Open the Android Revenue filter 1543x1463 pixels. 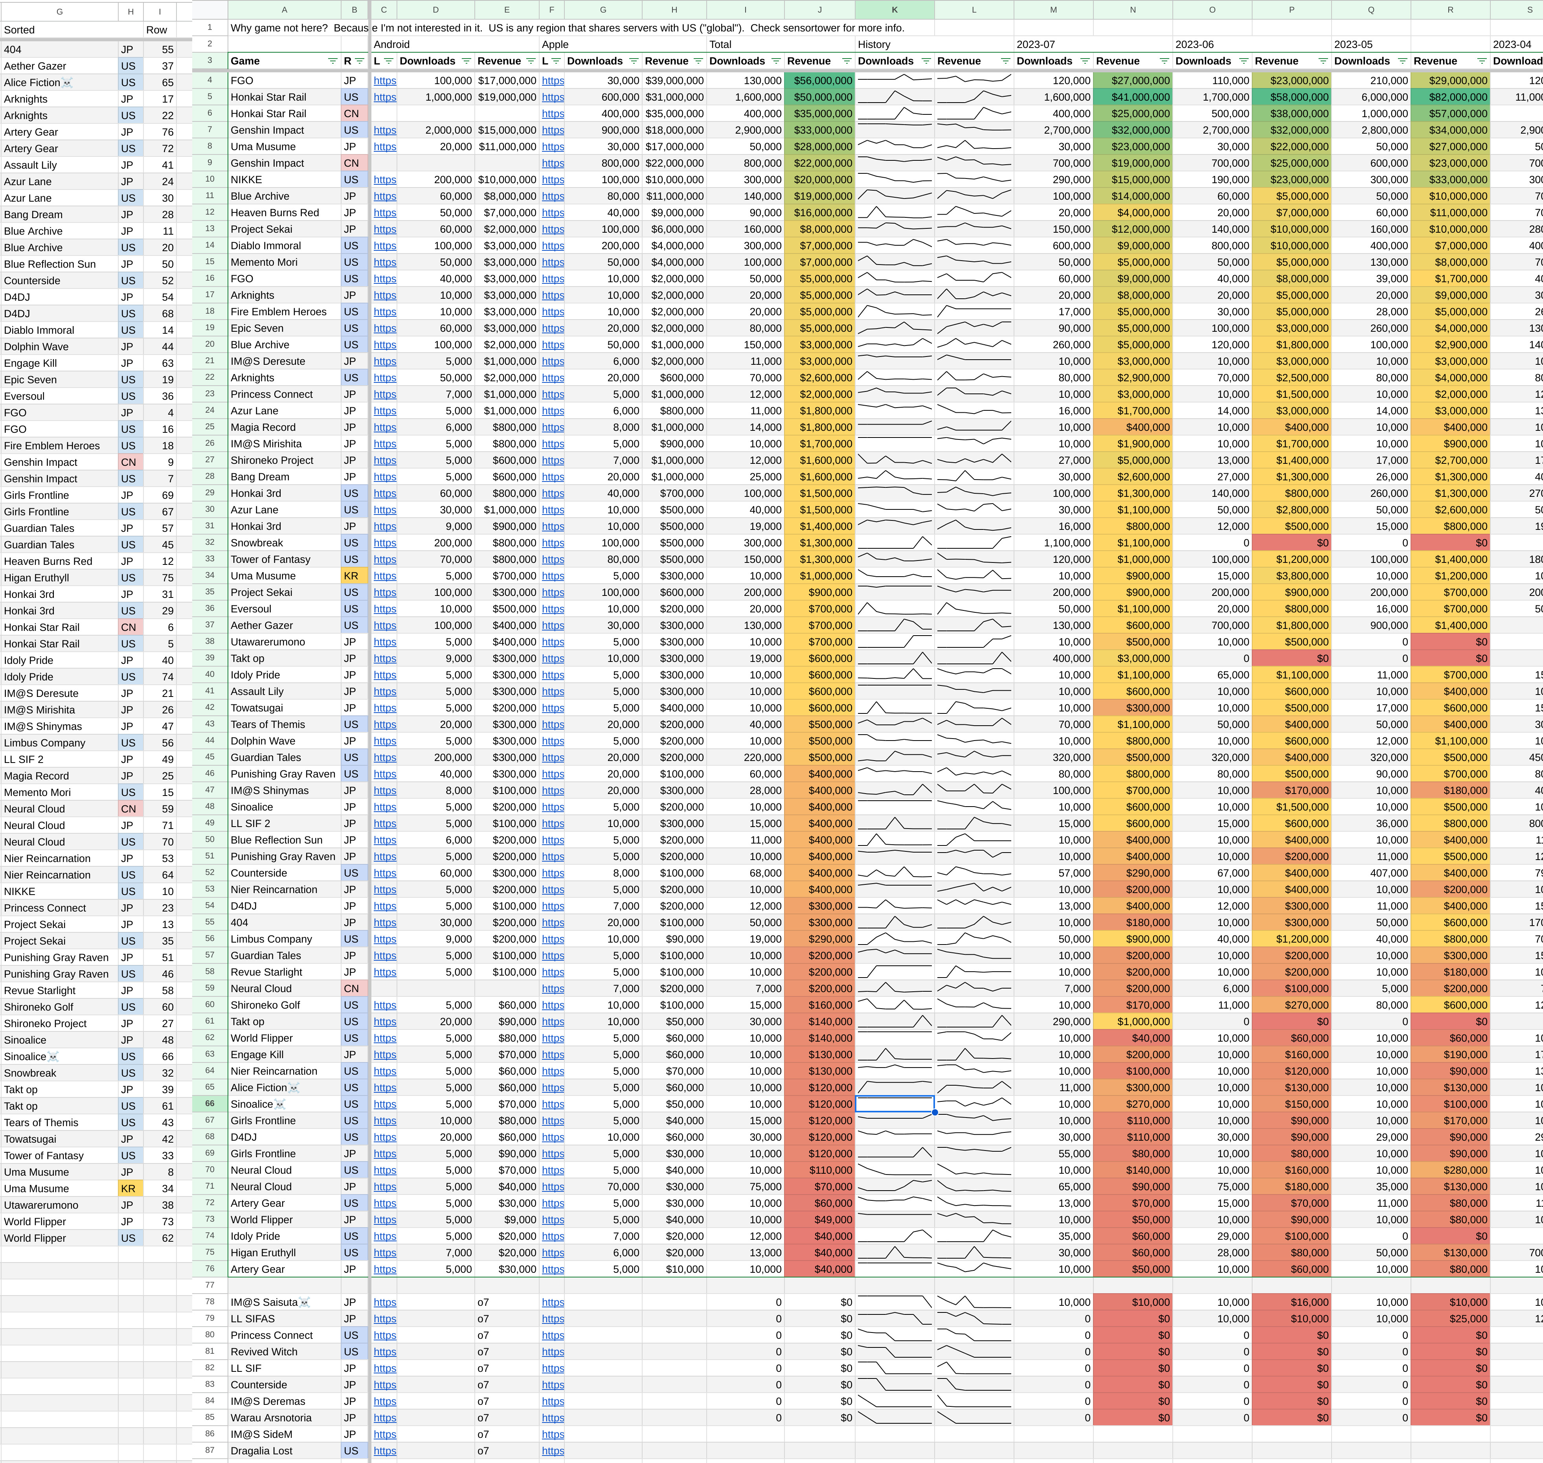pos(531,61)
